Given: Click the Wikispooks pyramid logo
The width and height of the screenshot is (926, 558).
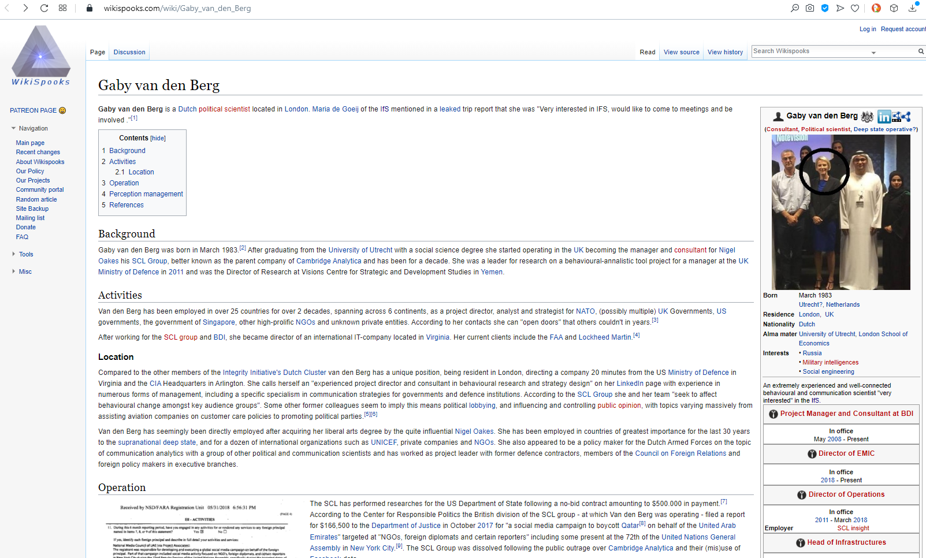Looking at the screenshot, I should tap(41, 55).
